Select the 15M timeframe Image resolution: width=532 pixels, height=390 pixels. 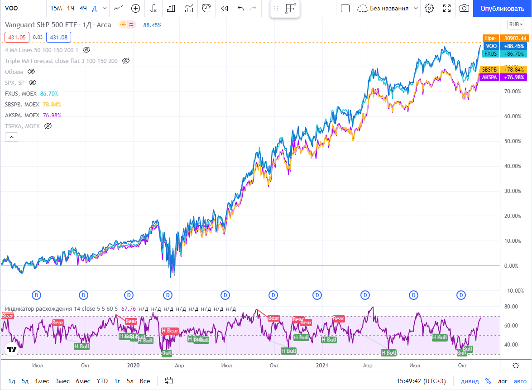(56, 8)
